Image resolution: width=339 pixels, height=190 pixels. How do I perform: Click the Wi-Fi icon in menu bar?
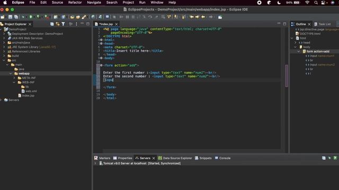[x=307, y=3]
